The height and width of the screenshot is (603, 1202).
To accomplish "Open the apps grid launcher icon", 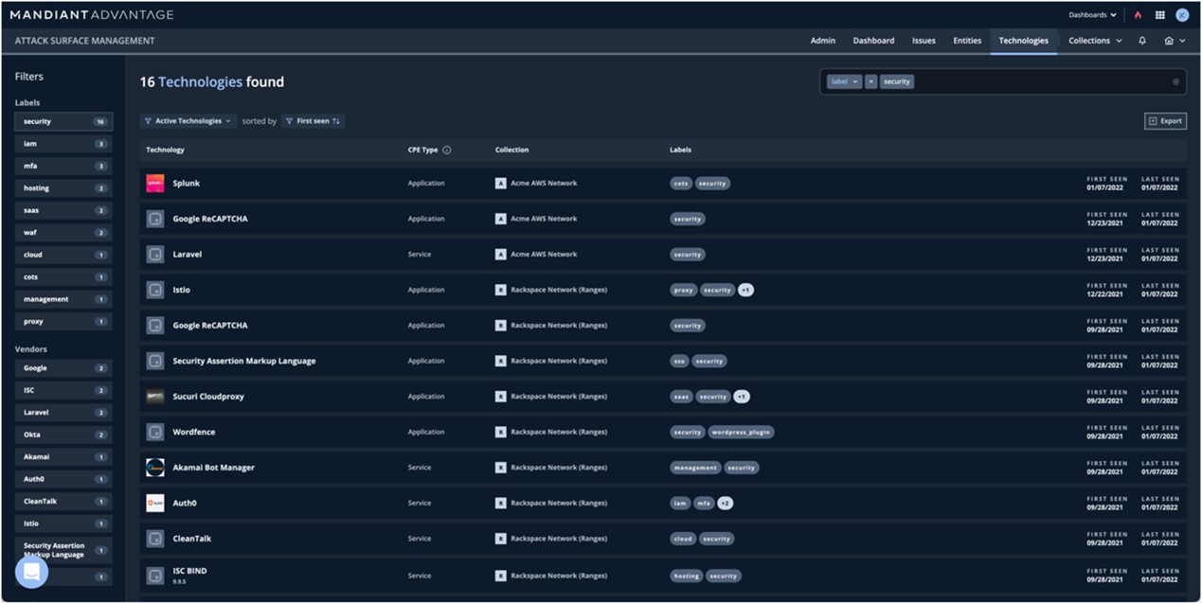I will (x=1159, y=15).
